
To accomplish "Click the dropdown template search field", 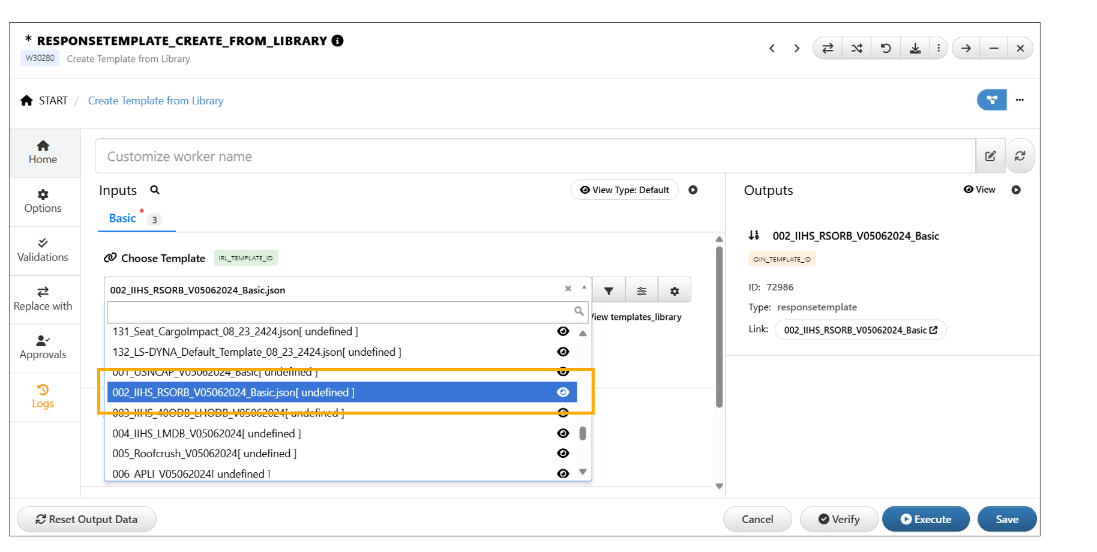I will pyautogui.click(x=340, y=311).
